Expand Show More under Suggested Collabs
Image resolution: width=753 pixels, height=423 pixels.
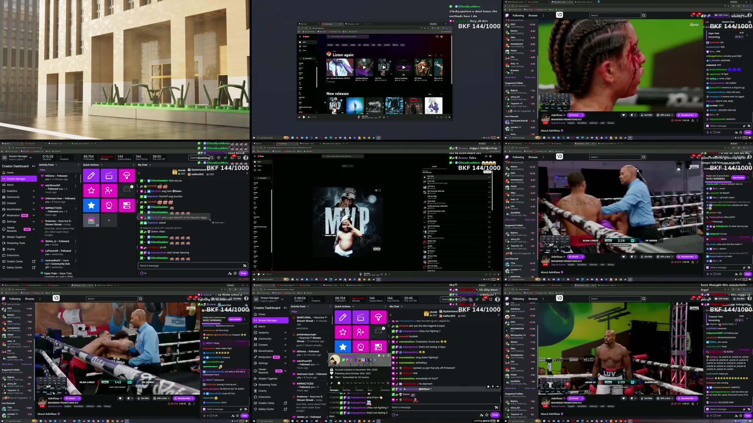511,77
